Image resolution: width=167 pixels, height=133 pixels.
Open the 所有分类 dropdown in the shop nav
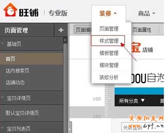coord(132,101)
